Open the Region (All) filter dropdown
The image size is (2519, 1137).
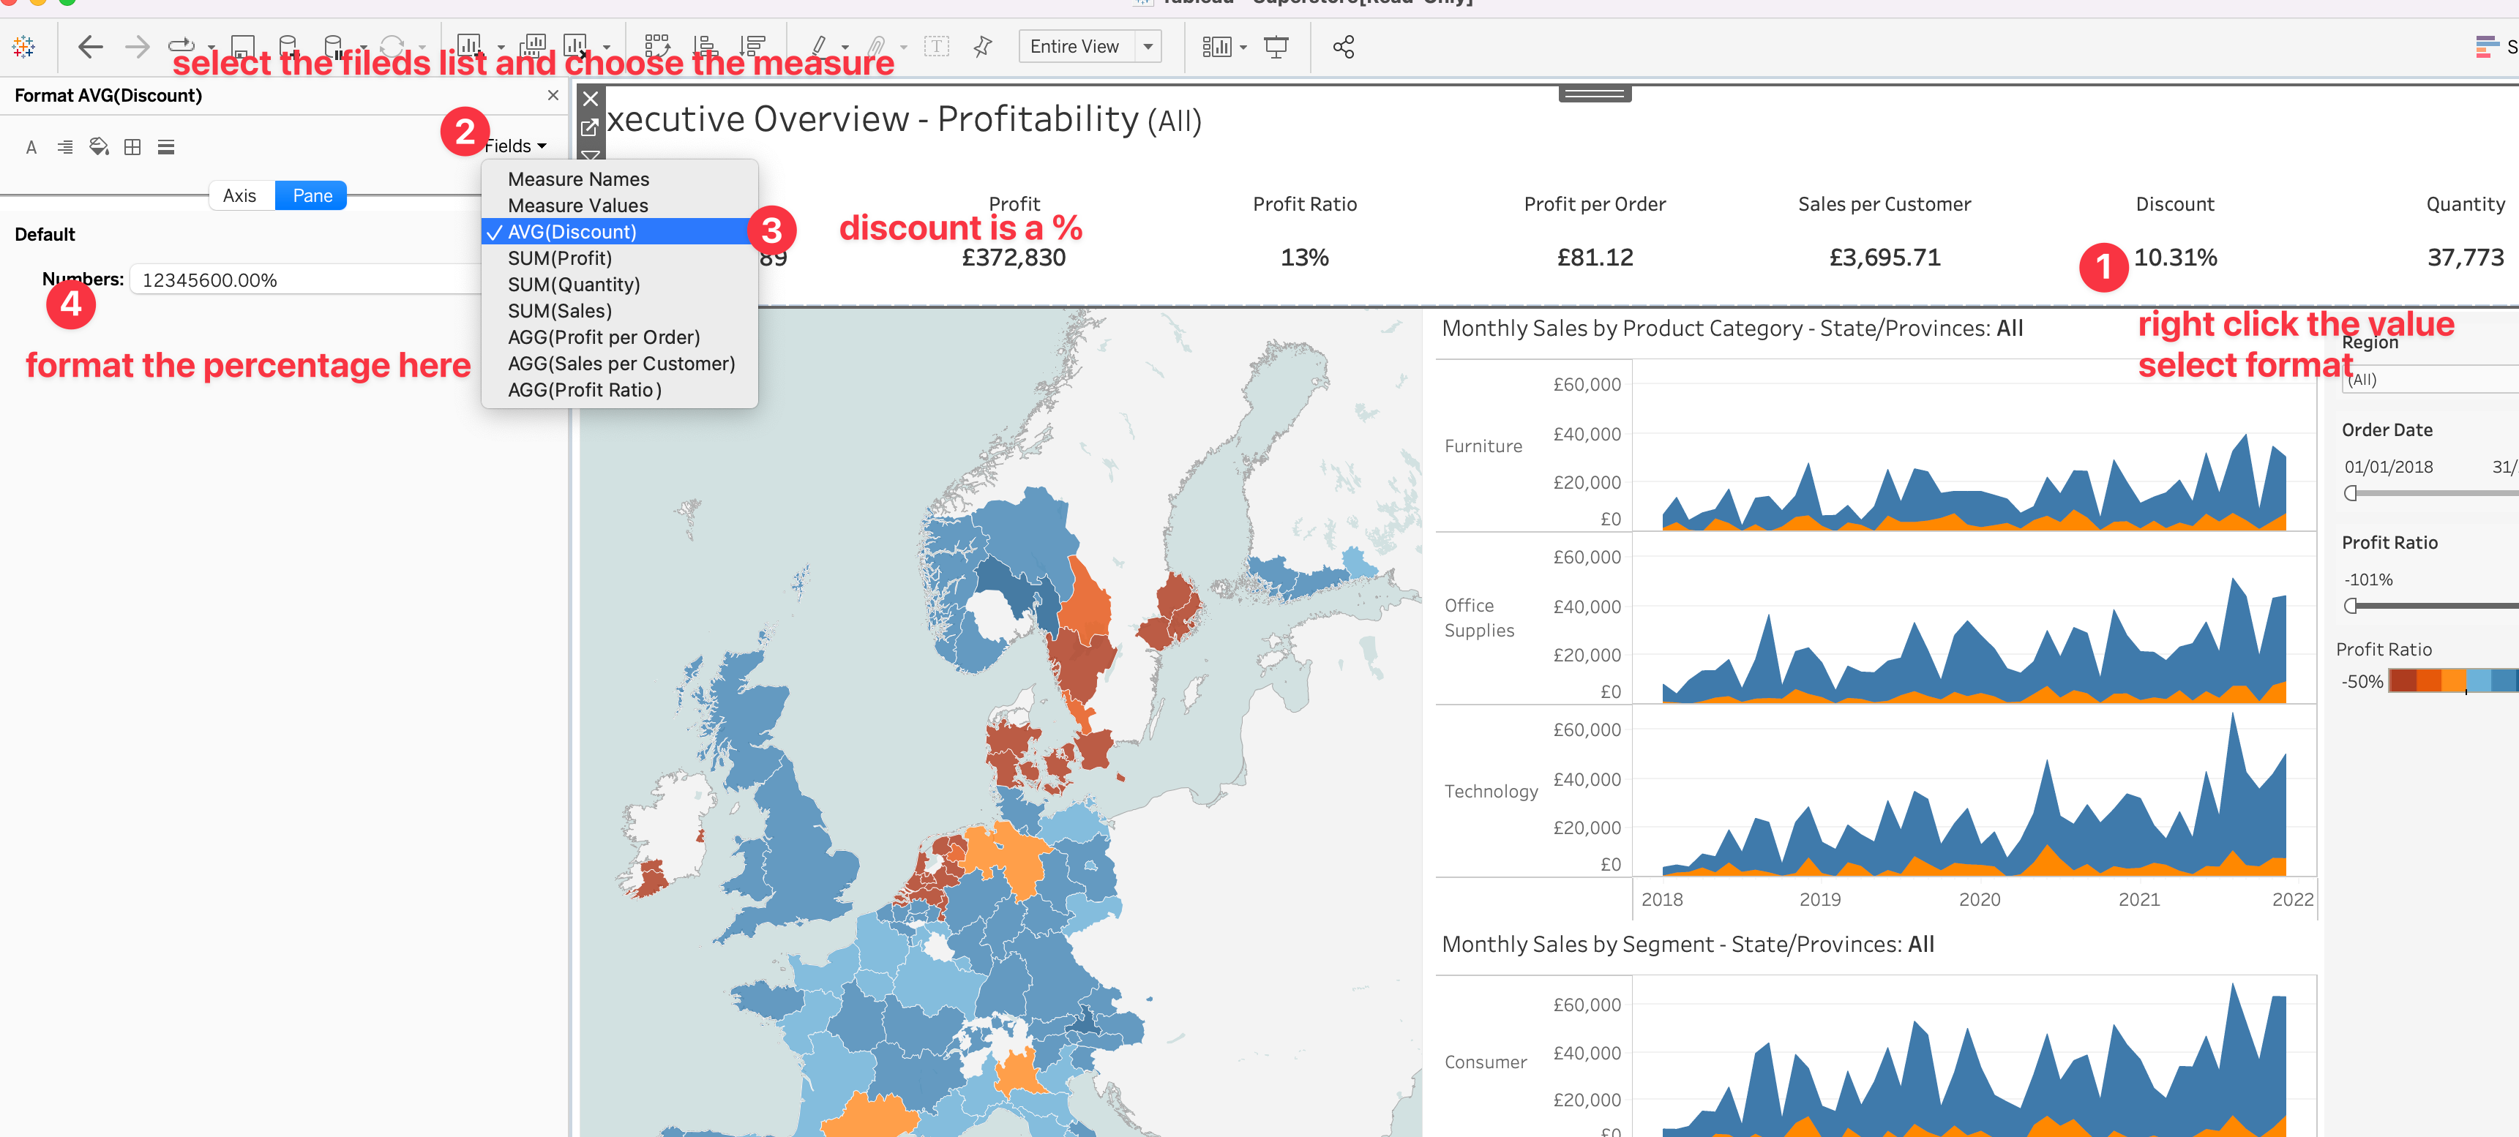[2431, 379]
